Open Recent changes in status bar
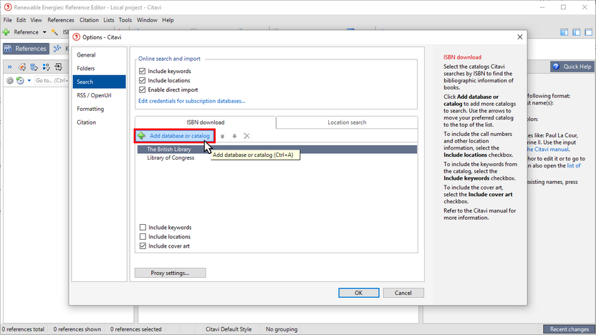The height and width of the screenshot is (335, 596). coord(569,329)
